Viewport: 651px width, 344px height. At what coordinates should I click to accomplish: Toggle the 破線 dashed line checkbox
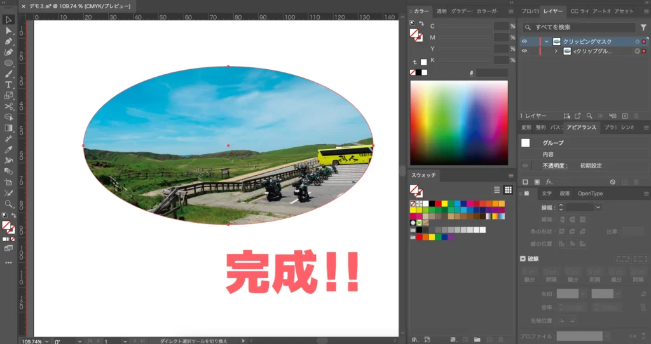pos(523,258)
